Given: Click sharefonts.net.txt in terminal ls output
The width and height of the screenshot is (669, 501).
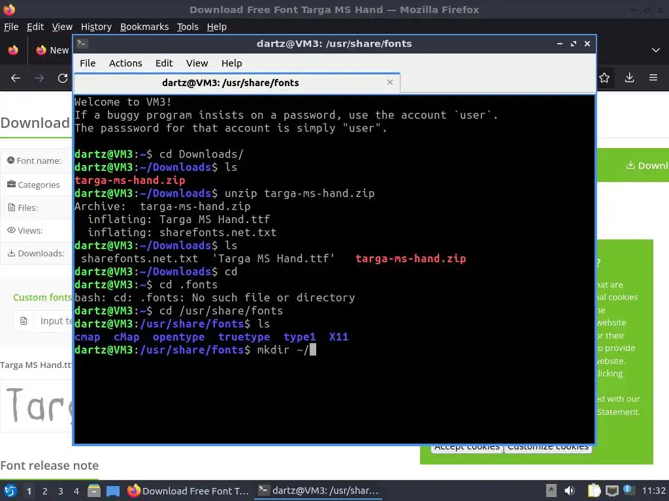Looking at the screenshot, I should [140, 258].
